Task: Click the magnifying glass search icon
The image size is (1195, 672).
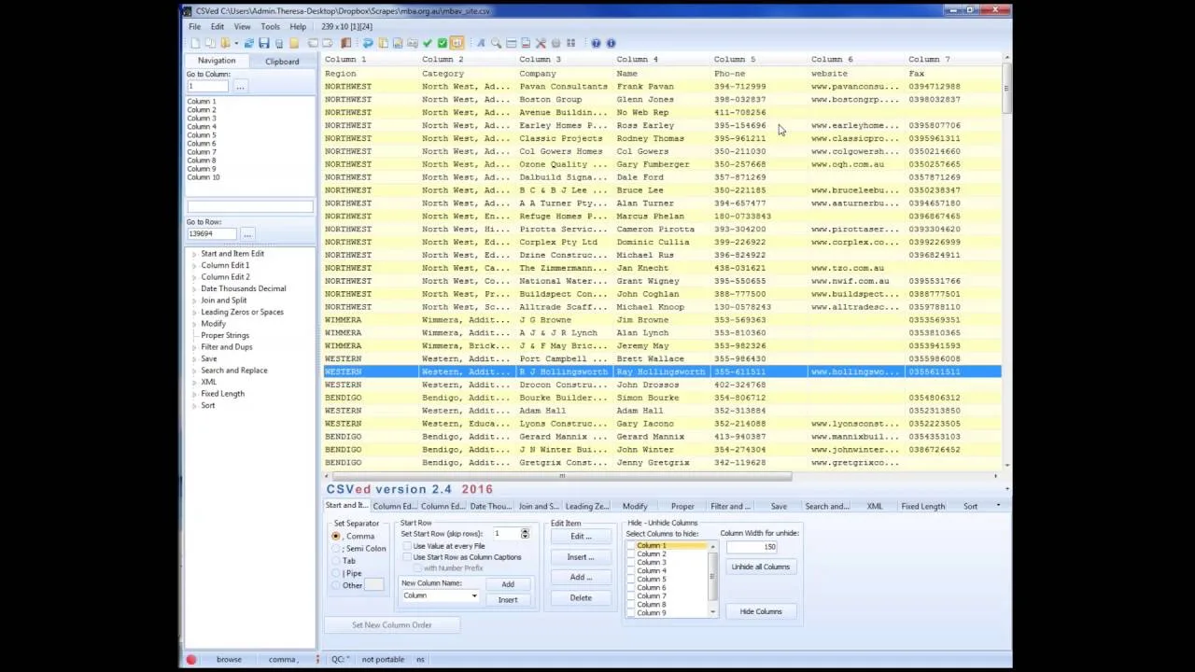Action: (x=496, y=43)
